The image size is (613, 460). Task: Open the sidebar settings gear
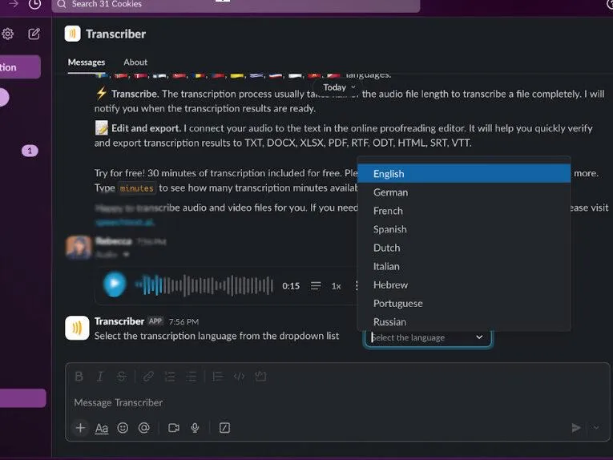tap(7, 34)
